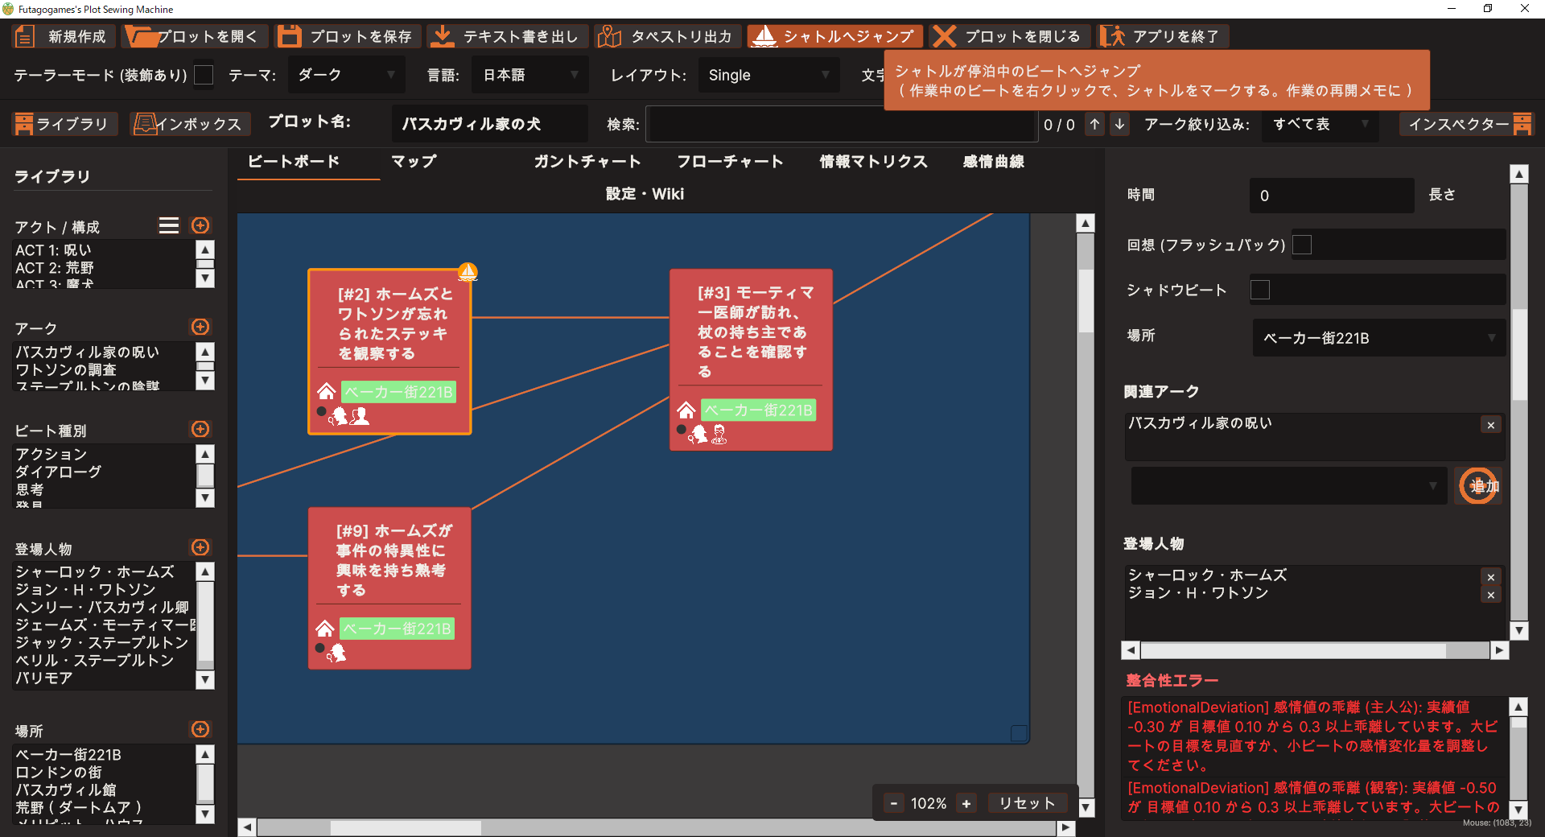Add a new アーク with plus icon
Screen dimensions: 1545x837
(200, 327)
